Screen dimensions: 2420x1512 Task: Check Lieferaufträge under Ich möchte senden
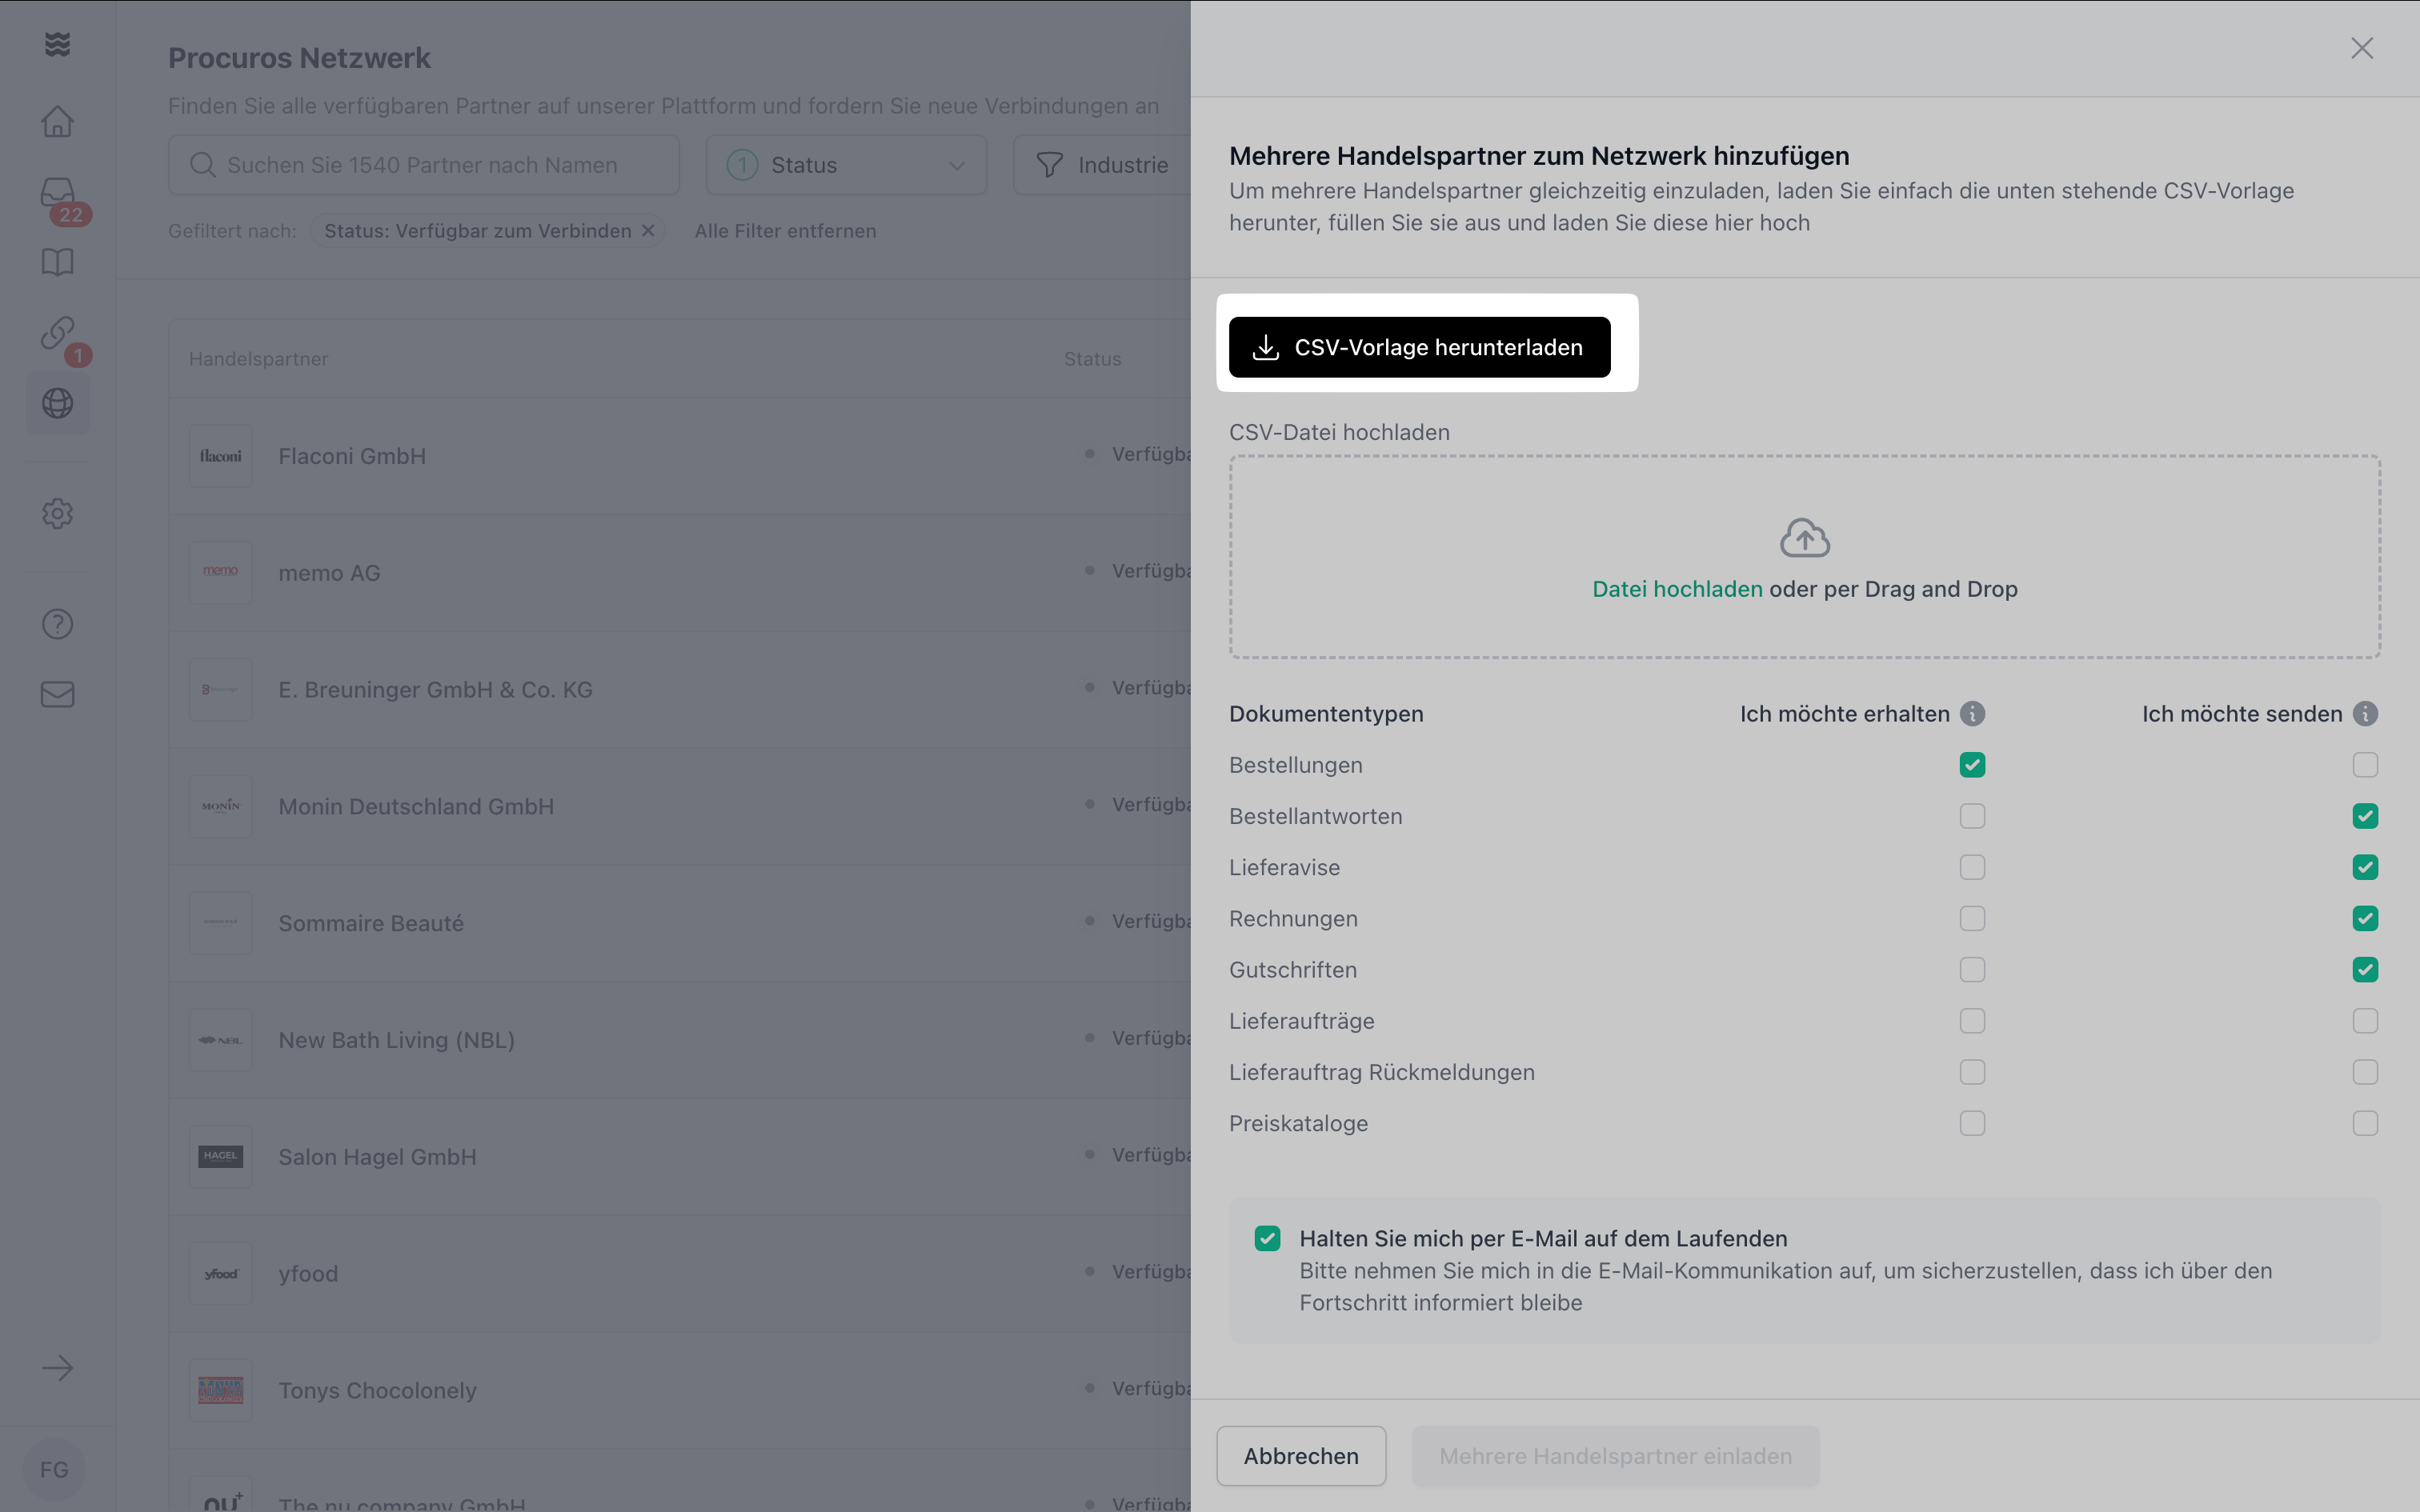click(x=2365, y=1021)
